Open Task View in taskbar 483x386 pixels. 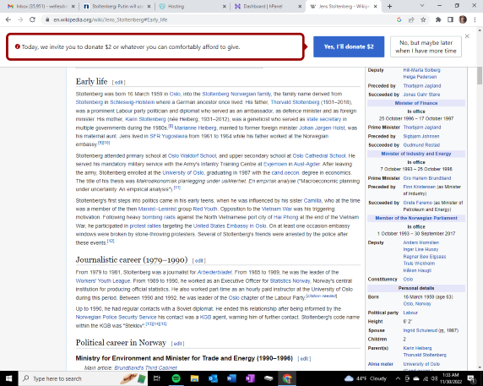[157, 378]
